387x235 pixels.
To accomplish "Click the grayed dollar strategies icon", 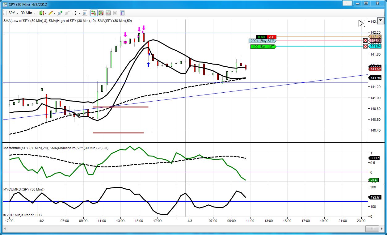I will click(x=115, y=13).
